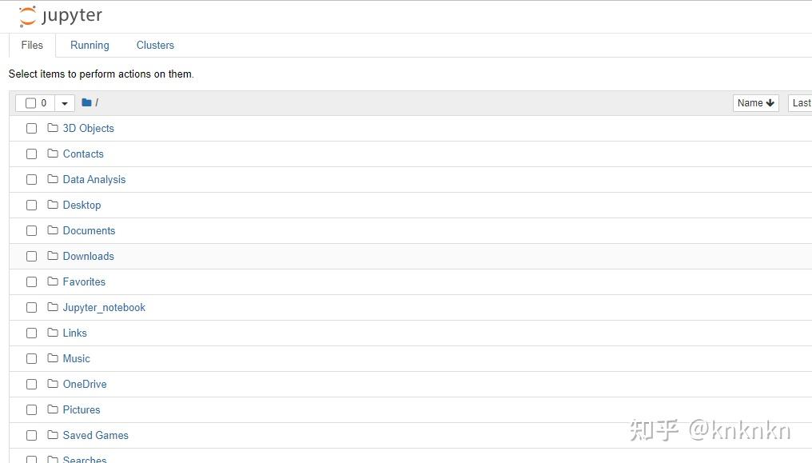
Task: Click the Jupyter logo icon
Action: coord(27,16)
